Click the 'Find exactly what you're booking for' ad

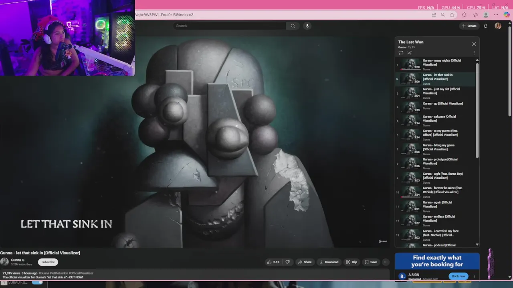pos(437,261)
